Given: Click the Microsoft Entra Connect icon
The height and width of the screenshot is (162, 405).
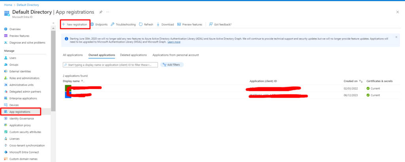Looking at the screenshot, I should pyautogui.click(x=6, y=152).
